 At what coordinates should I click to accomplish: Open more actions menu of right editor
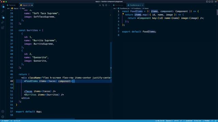[x=215, y=5]
